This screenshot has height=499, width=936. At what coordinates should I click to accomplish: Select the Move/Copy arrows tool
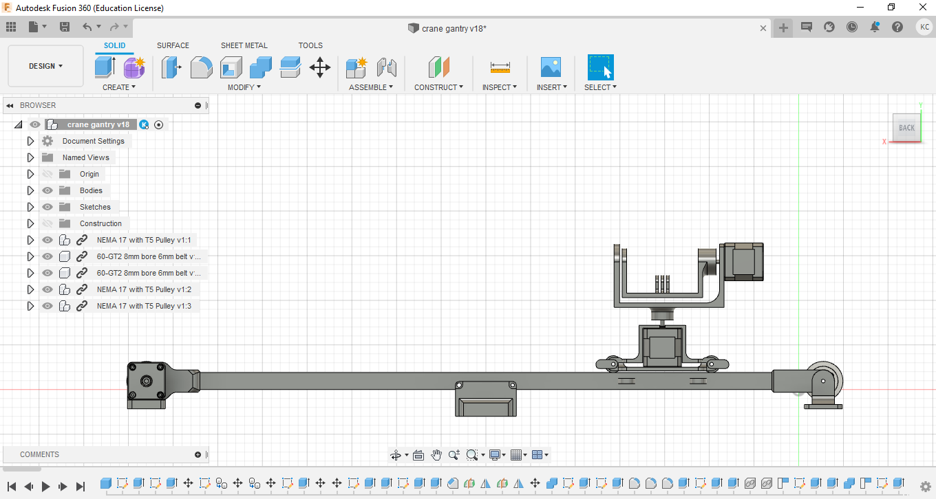coord(320,67)
